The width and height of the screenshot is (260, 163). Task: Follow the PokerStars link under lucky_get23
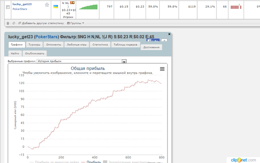pos(20,9)
